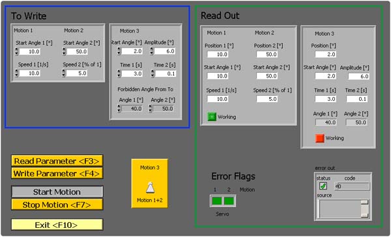
Task: Click the Read Out Time 2 value 0.1
Action: click(x=357, y=99)
